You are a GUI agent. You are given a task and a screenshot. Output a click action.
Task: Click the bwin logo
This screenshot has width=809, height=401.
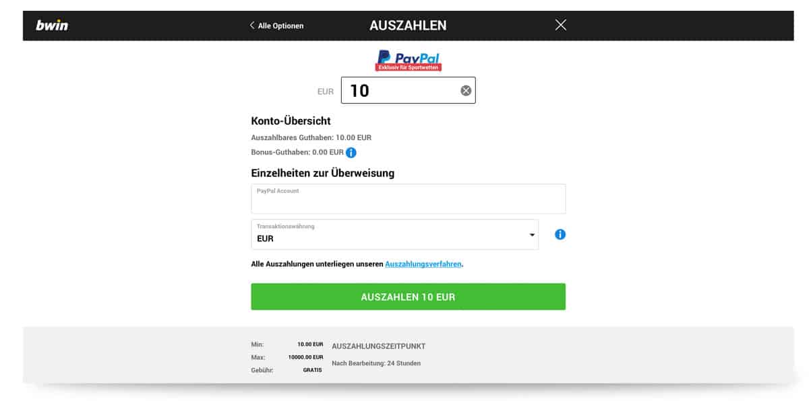pos(52,26)
